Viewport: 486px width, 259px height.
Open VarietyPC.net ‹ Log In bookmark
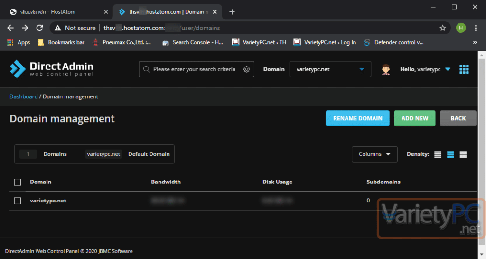[x=325, y=42]
